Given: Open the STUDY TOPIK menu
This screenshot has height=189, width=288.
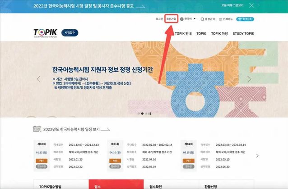Looking at the screenshot, I should 243,33.
